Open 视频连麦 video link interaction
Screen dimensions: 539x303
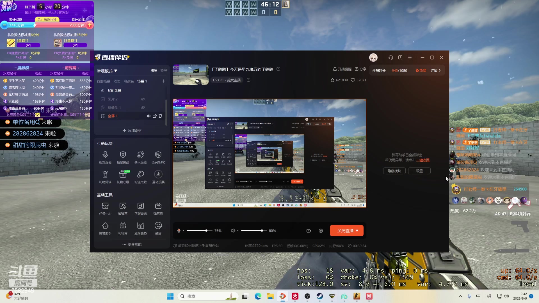105,157
